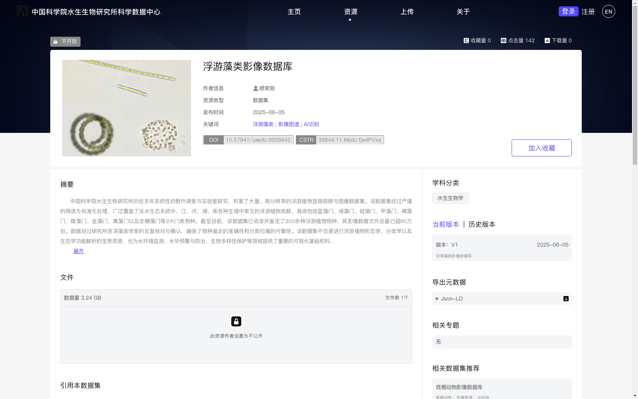Click the 此资源作者设置为不公开 message

[x=236, y=336]
